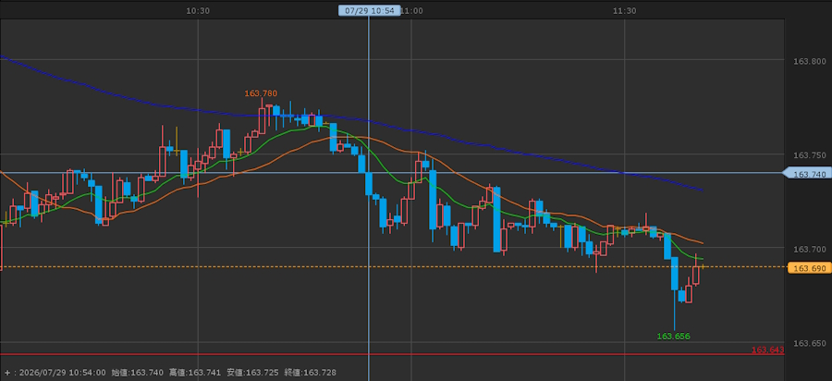Click the 11:00 time axis label
Image resolution: width=832 pixels, height=381 pixels.
[x=411, y=10]
